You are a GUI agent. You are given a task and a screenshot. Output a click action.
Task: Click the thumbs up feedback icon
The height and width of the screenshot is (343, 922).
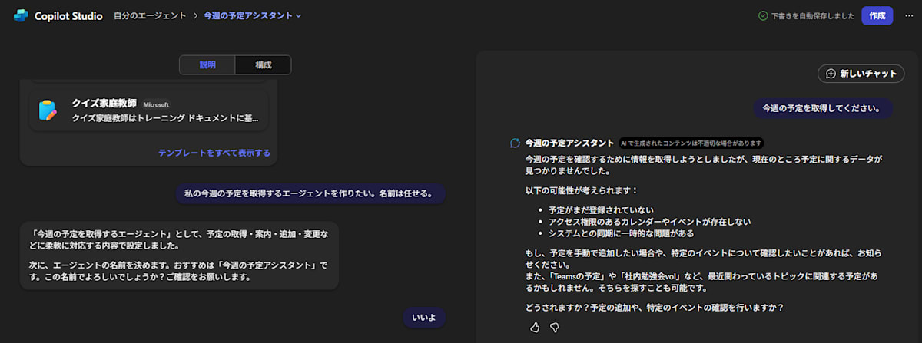(x=535, y=328)
